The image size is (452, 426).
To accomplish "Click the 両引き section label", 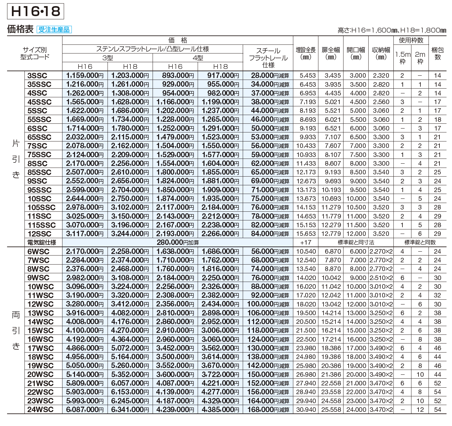I will (16, 331).
